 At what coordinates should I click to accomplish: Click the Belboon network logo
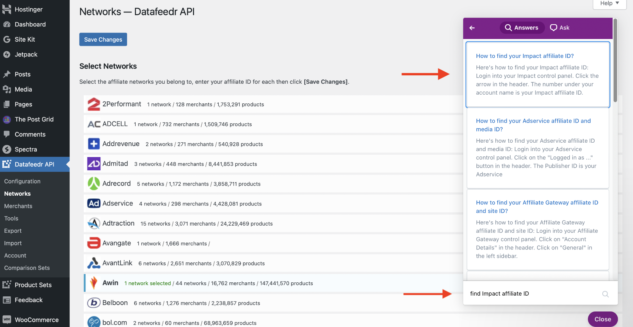point(94,303)
